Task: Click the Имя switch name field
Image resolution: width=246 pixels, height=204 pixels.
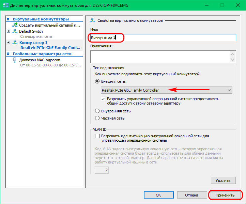Action: click(163, 37)
